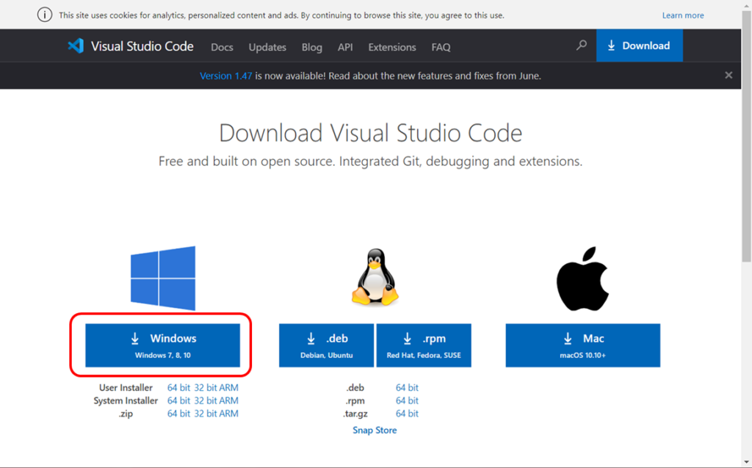Download the Mac macOS 10.10+ build
Screen dimensions: 752x468
(x=582, y=345)
